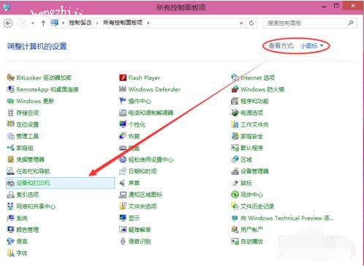
Task: Open 网络和共享中心 link
Action: coord(36,206)
